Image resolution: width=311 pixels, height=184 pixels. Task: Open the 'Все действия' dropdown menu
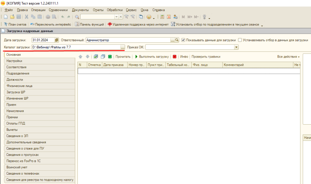pyautogui.click(x=288, y=57)
